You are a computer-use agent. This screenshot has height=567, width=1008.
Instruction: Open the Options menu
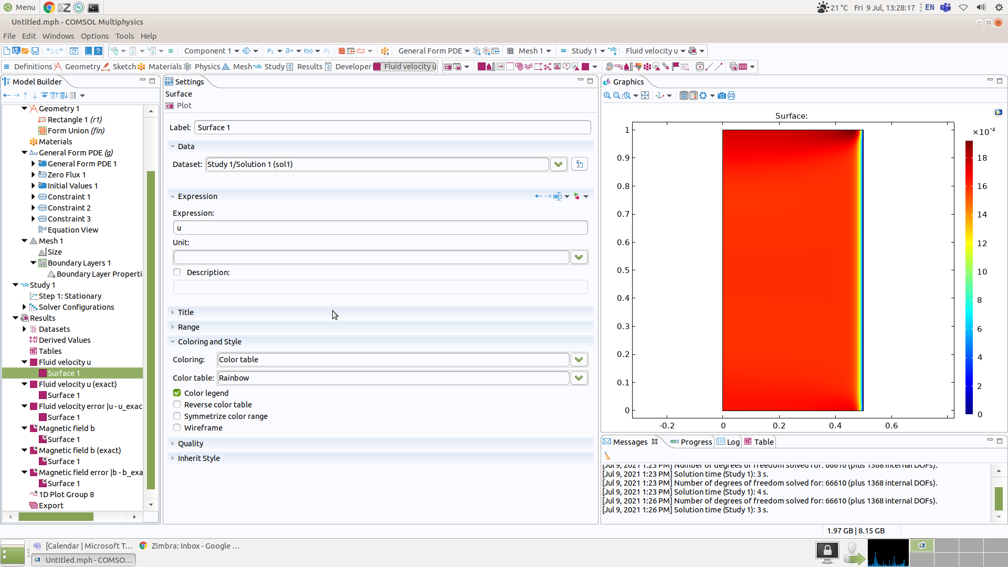94,36
